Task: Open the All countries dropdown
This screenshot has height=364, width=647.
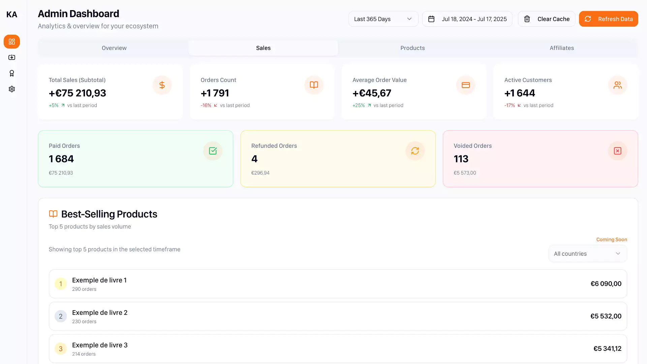Action: click(587, 254)
